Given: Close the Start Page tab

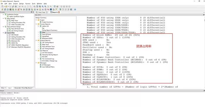Looking at the screenshot, I should click(47, 12).
